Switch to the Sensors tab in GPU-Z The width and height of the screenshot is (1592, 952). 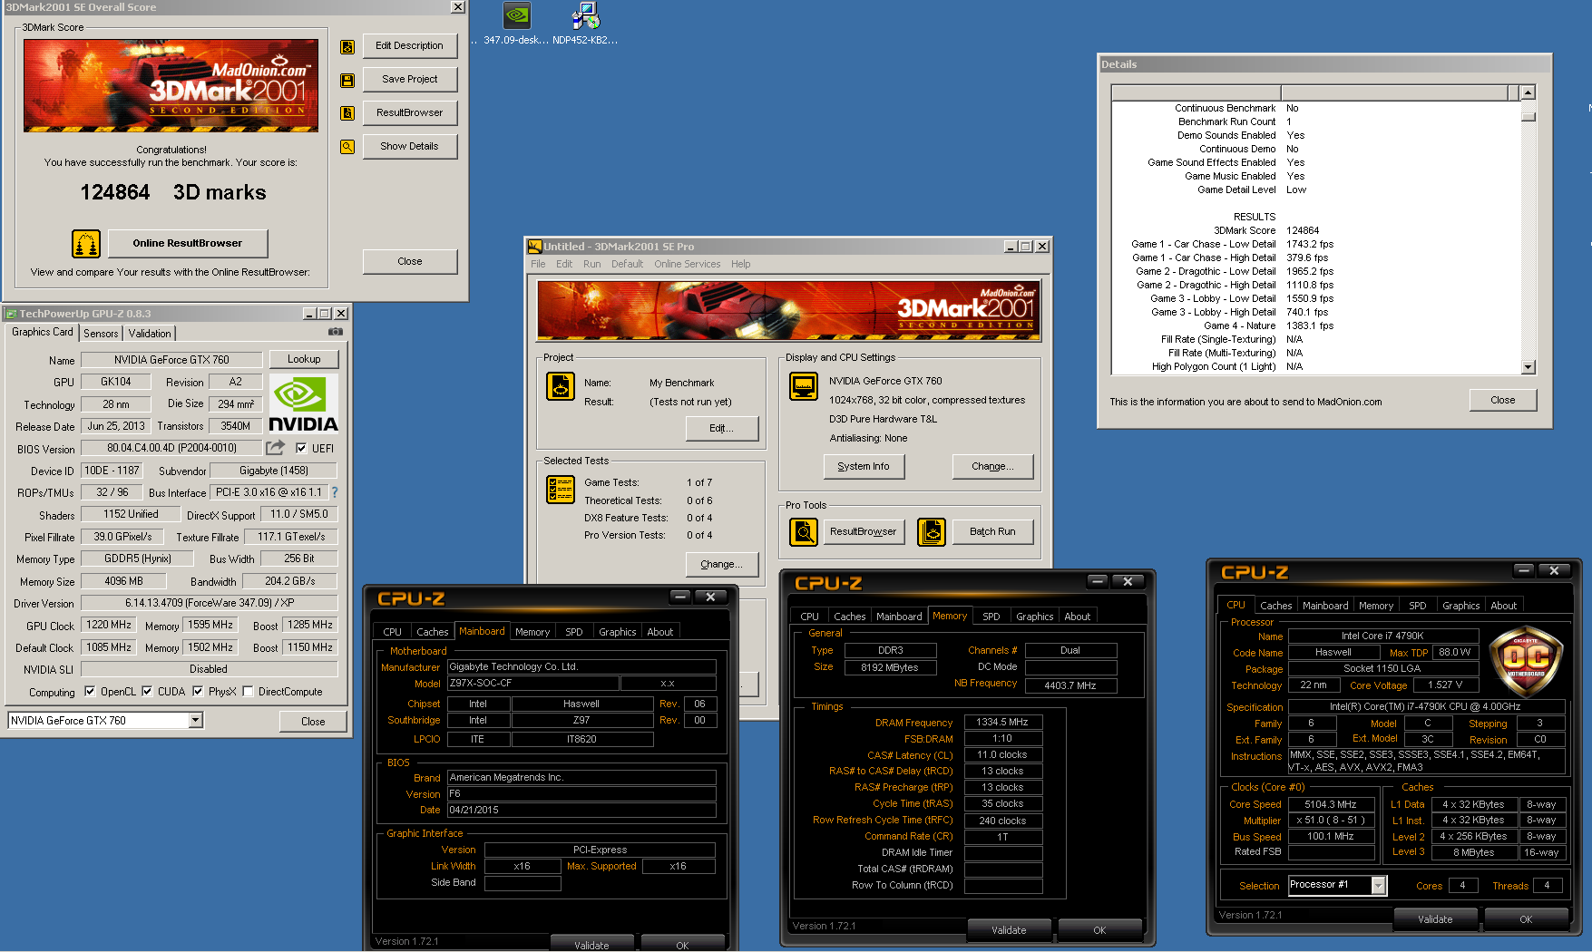coord(101,334)
